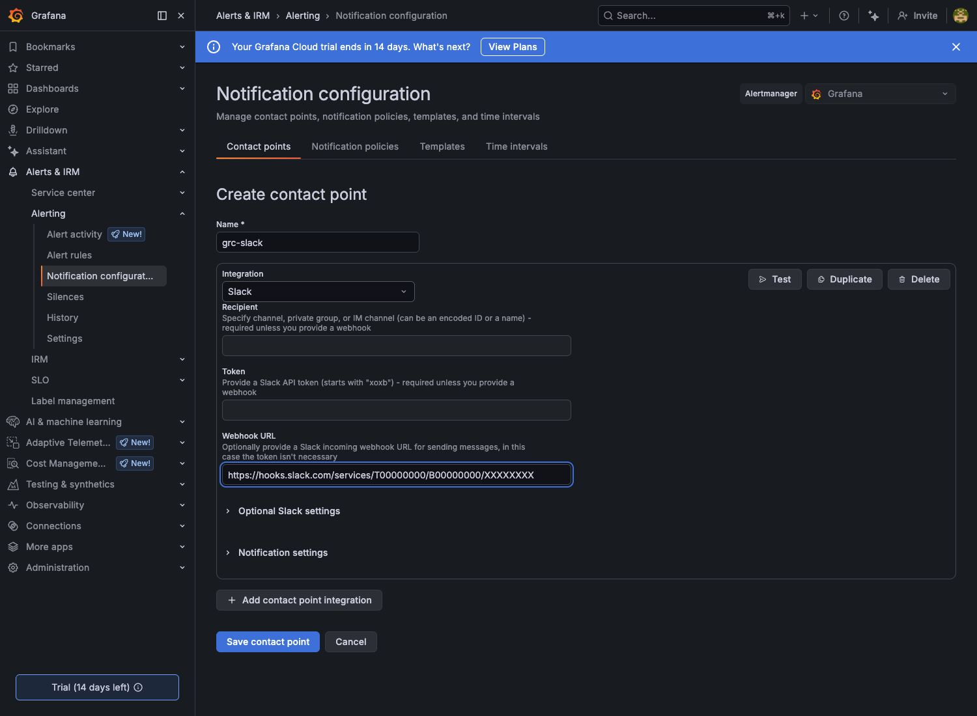This screenshot has width=977, height=716.
Task: Click More apps stack icon
Action: [x=13, y=547]
